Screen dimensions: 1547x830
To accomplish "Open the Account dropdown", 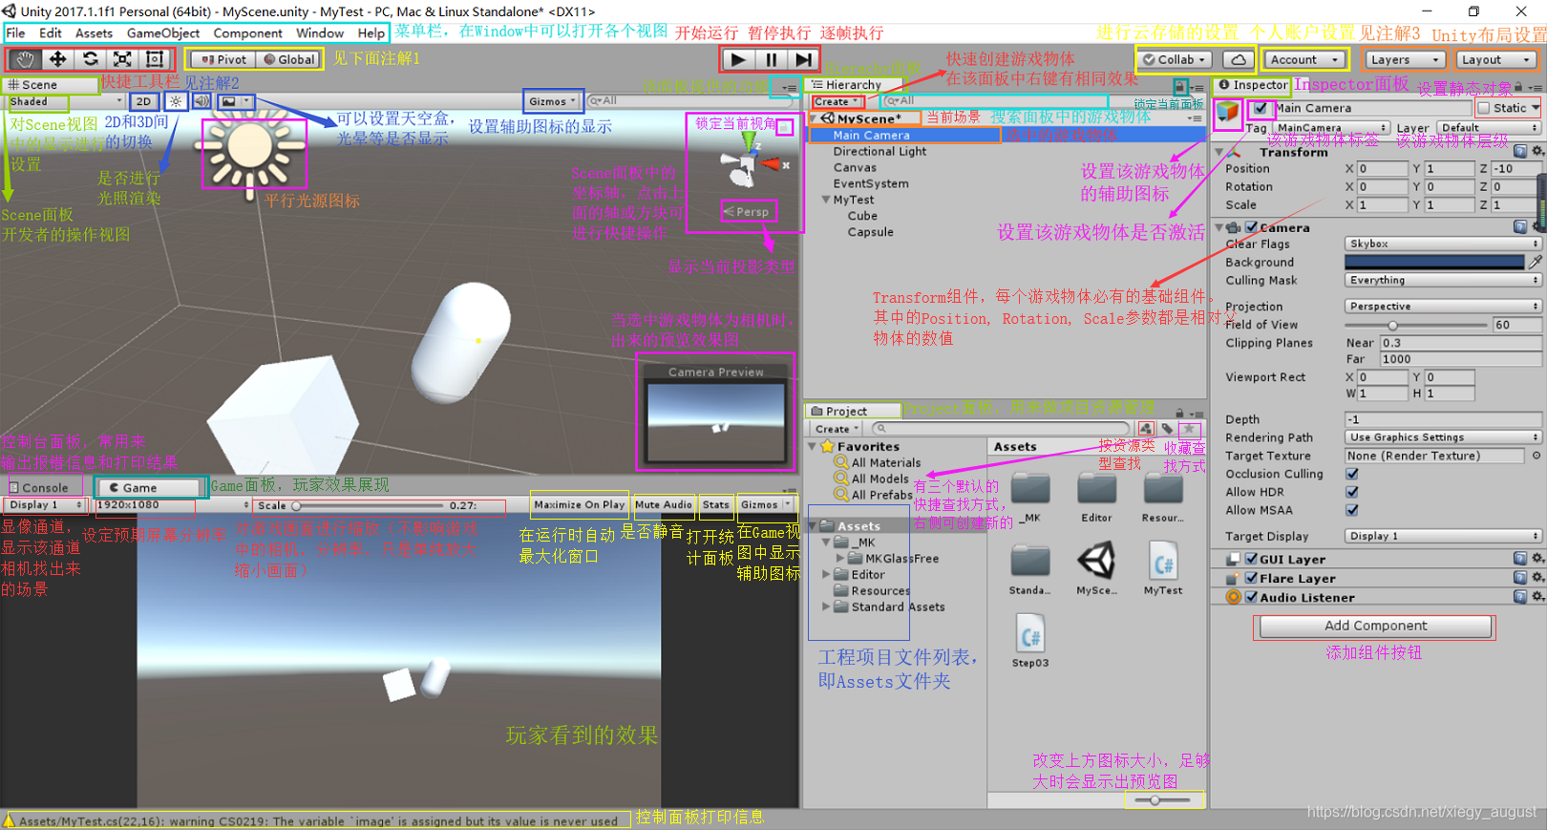I will point(1304,59).
